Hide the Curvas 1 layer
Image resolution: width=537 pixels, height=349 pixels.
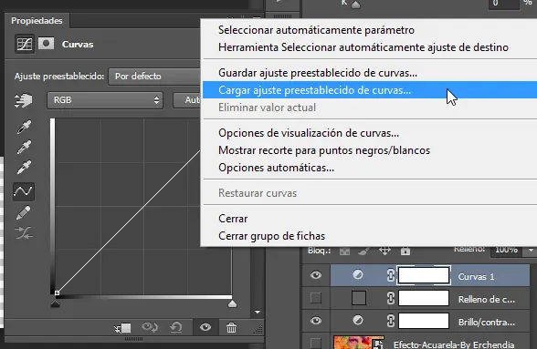click(316, 275)
